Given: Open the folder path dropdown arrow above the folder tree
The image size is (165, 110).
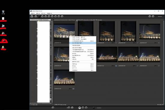Looking at the screenshot, I should coord(52,20).
